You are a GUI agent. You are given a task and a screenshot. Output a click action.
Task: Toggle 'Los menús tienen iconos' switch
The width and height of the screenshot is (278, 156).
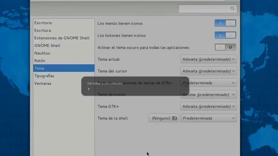pos(225,23)
